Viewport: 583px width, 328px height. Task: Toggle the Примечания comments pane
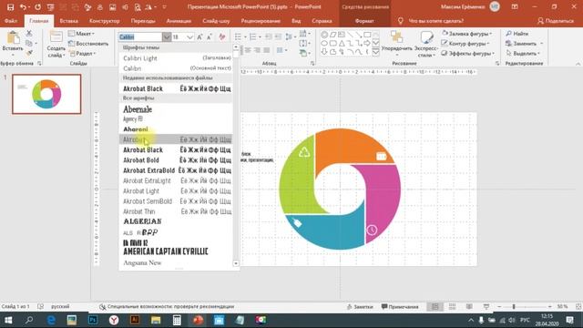pos(400,307)
